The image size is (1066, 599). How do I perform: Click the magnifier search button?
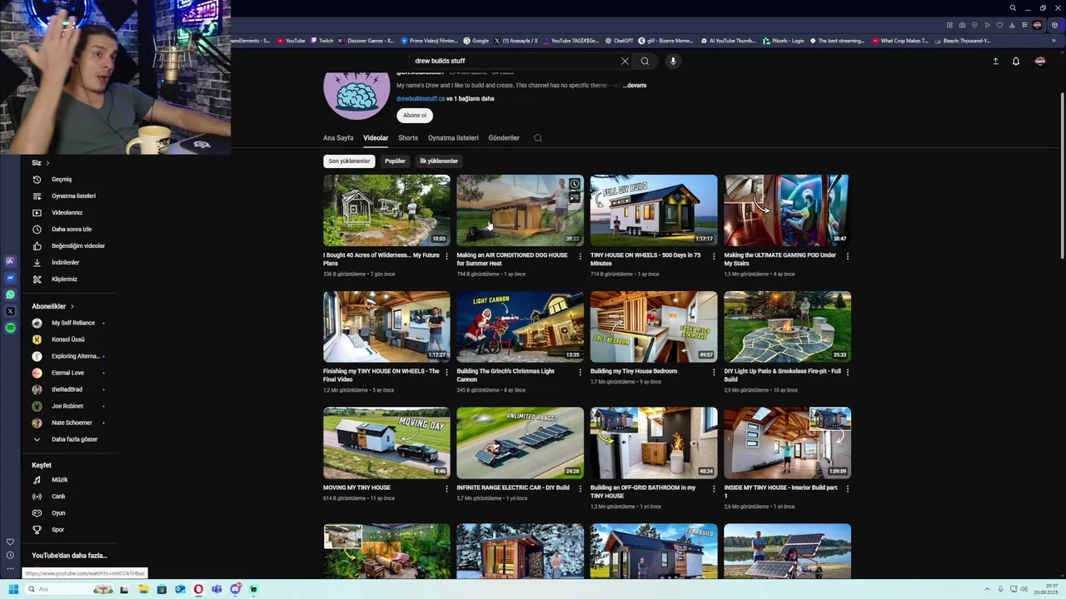[x=645, y=61]
